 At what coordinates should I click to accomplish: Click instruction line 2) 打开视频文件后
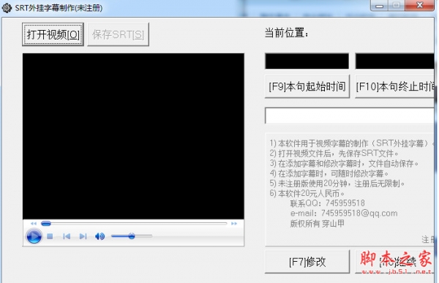tap(334, 154)
